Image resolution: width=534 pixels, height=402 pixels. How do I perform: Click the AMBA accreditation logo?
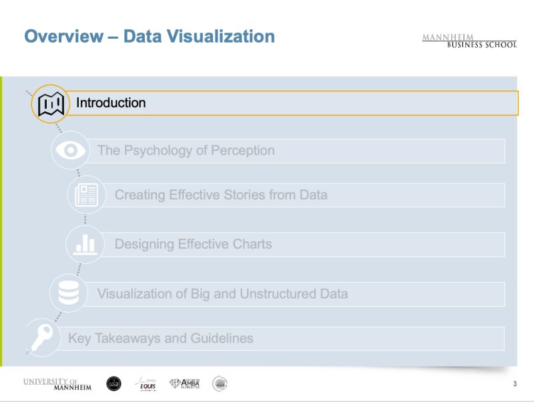(x=186, y=383)
